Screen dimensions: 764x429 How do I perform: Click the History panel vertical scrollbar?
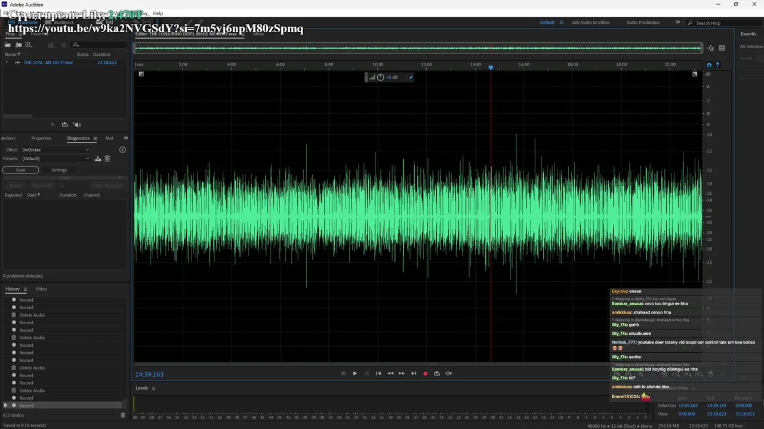click(x=125, y=403)
